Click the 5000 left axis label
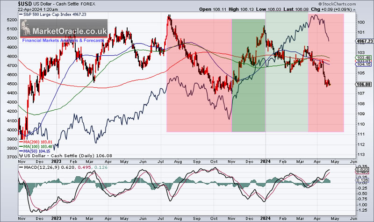Screen dimensions: 374x222 click(x=12, y=38)
